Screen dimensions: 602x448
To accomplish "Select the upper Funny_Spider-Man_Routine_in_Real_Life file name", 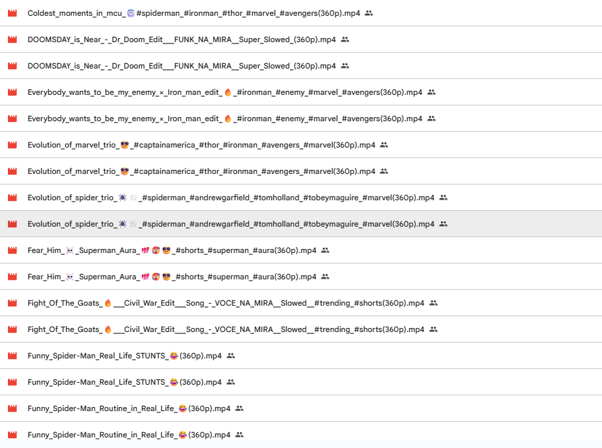I will click(129, 408).
